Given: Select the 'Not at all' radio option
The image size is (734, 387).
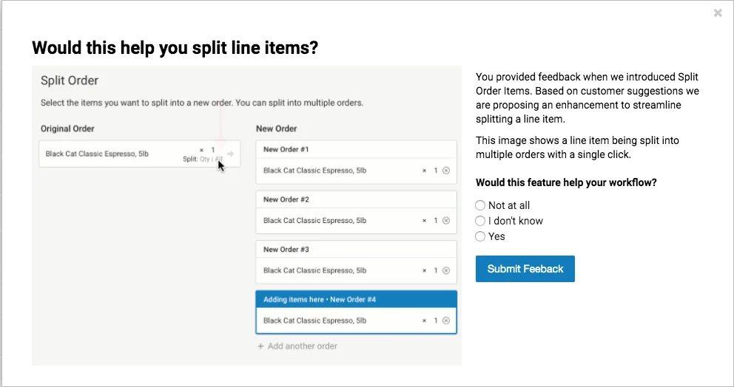Looking at the screenshot, I should (x=479, y=205).
